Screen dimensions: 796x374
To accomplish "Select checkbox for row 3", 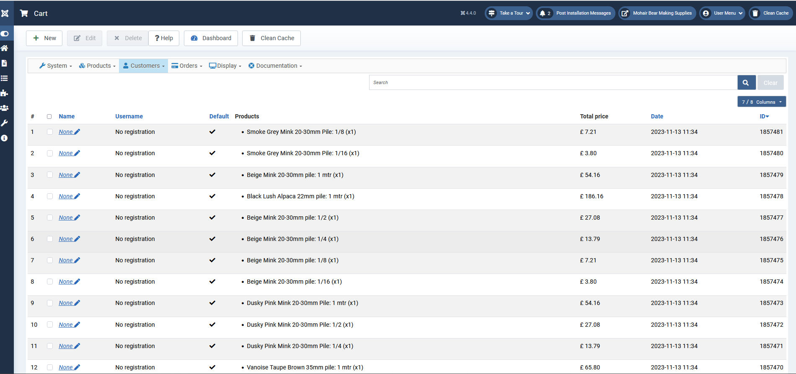I will (x=50, y=175).
